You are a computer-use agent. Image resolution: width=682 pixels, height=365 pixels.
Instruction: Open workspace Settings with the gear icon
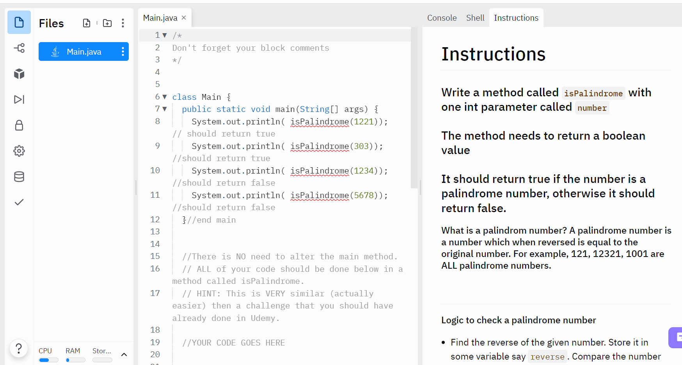[19, 151]
